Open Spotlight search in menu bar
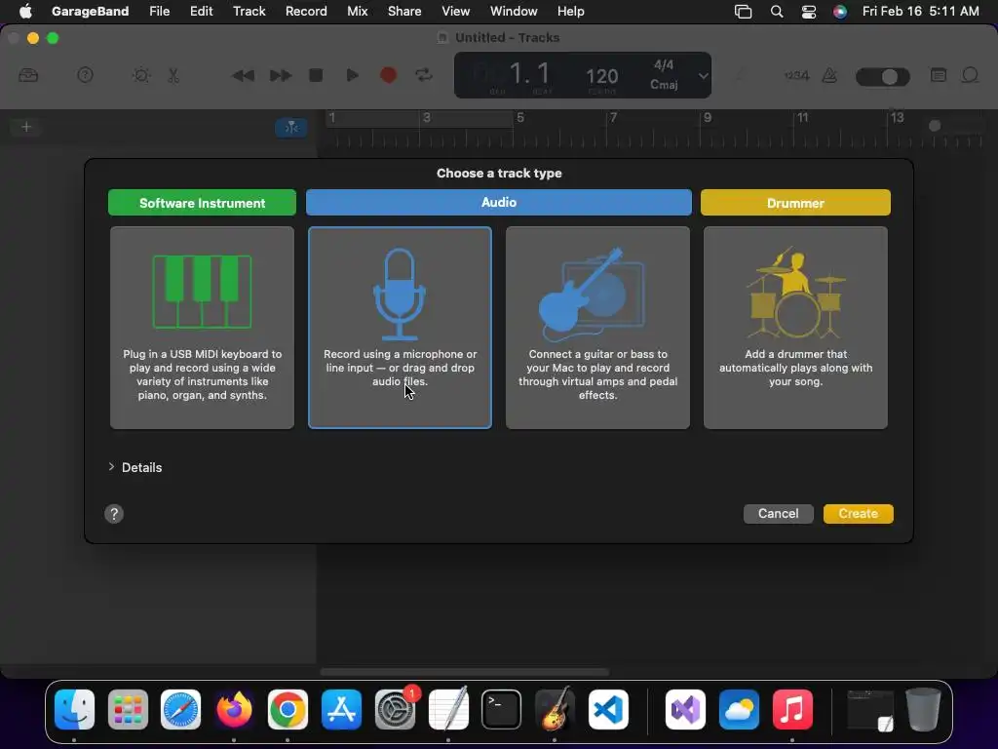 pyautogui.click(x=777, y=12)
